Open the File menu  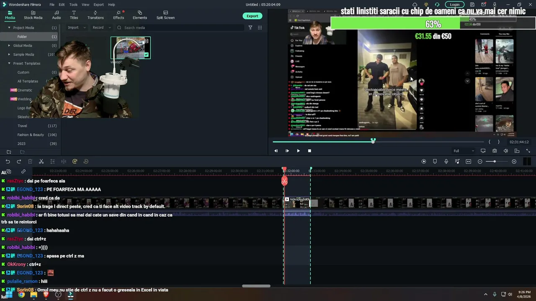52,5
